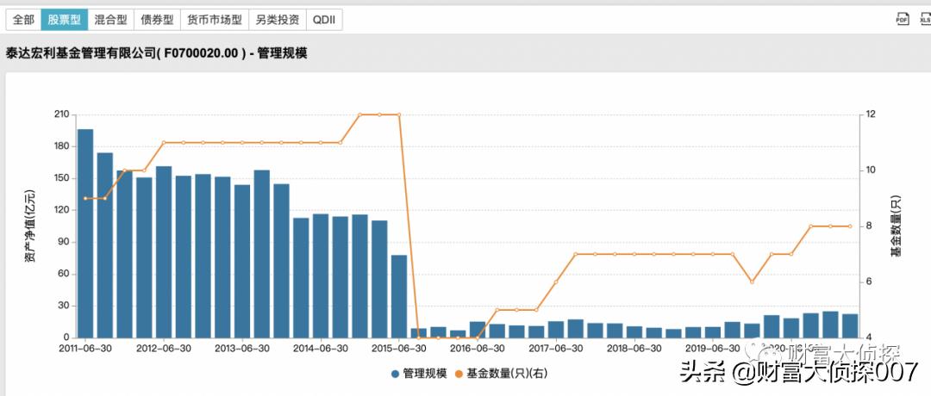931x396 pixels.
Task: Export chart as PDF icon
Action: coord(903,19)
